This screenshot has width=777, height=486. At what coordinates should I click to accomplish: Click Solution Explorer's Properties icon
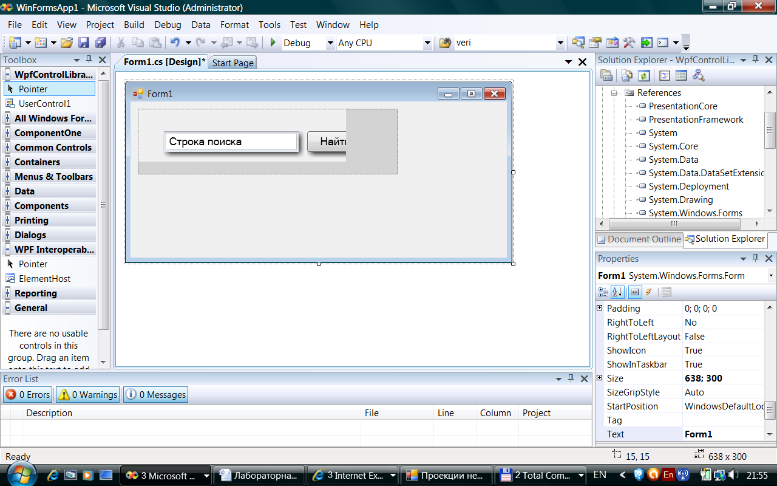[606, 75]
